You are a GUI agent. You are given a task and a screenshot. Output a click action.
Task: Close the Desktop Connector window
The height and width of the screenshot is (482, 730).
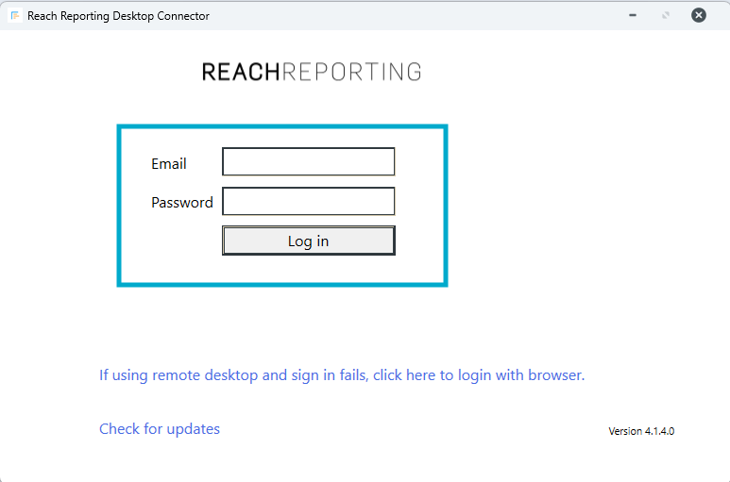(x=698, y=15)
